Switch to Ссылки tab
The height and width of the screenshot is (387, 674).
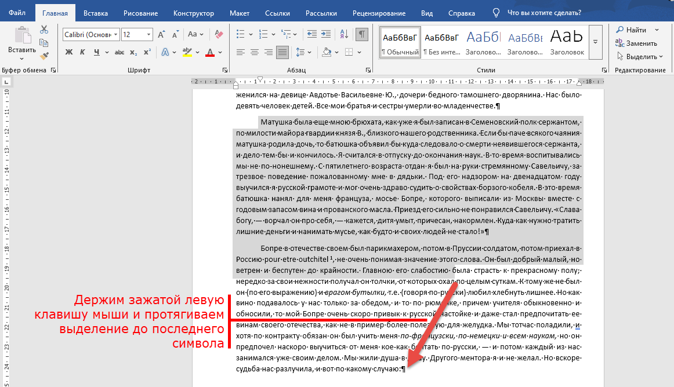click(277, 13)
